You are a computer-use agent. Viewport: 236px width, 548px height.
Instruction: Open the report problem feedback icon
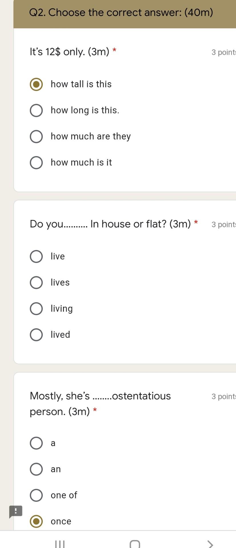point(16,511)
